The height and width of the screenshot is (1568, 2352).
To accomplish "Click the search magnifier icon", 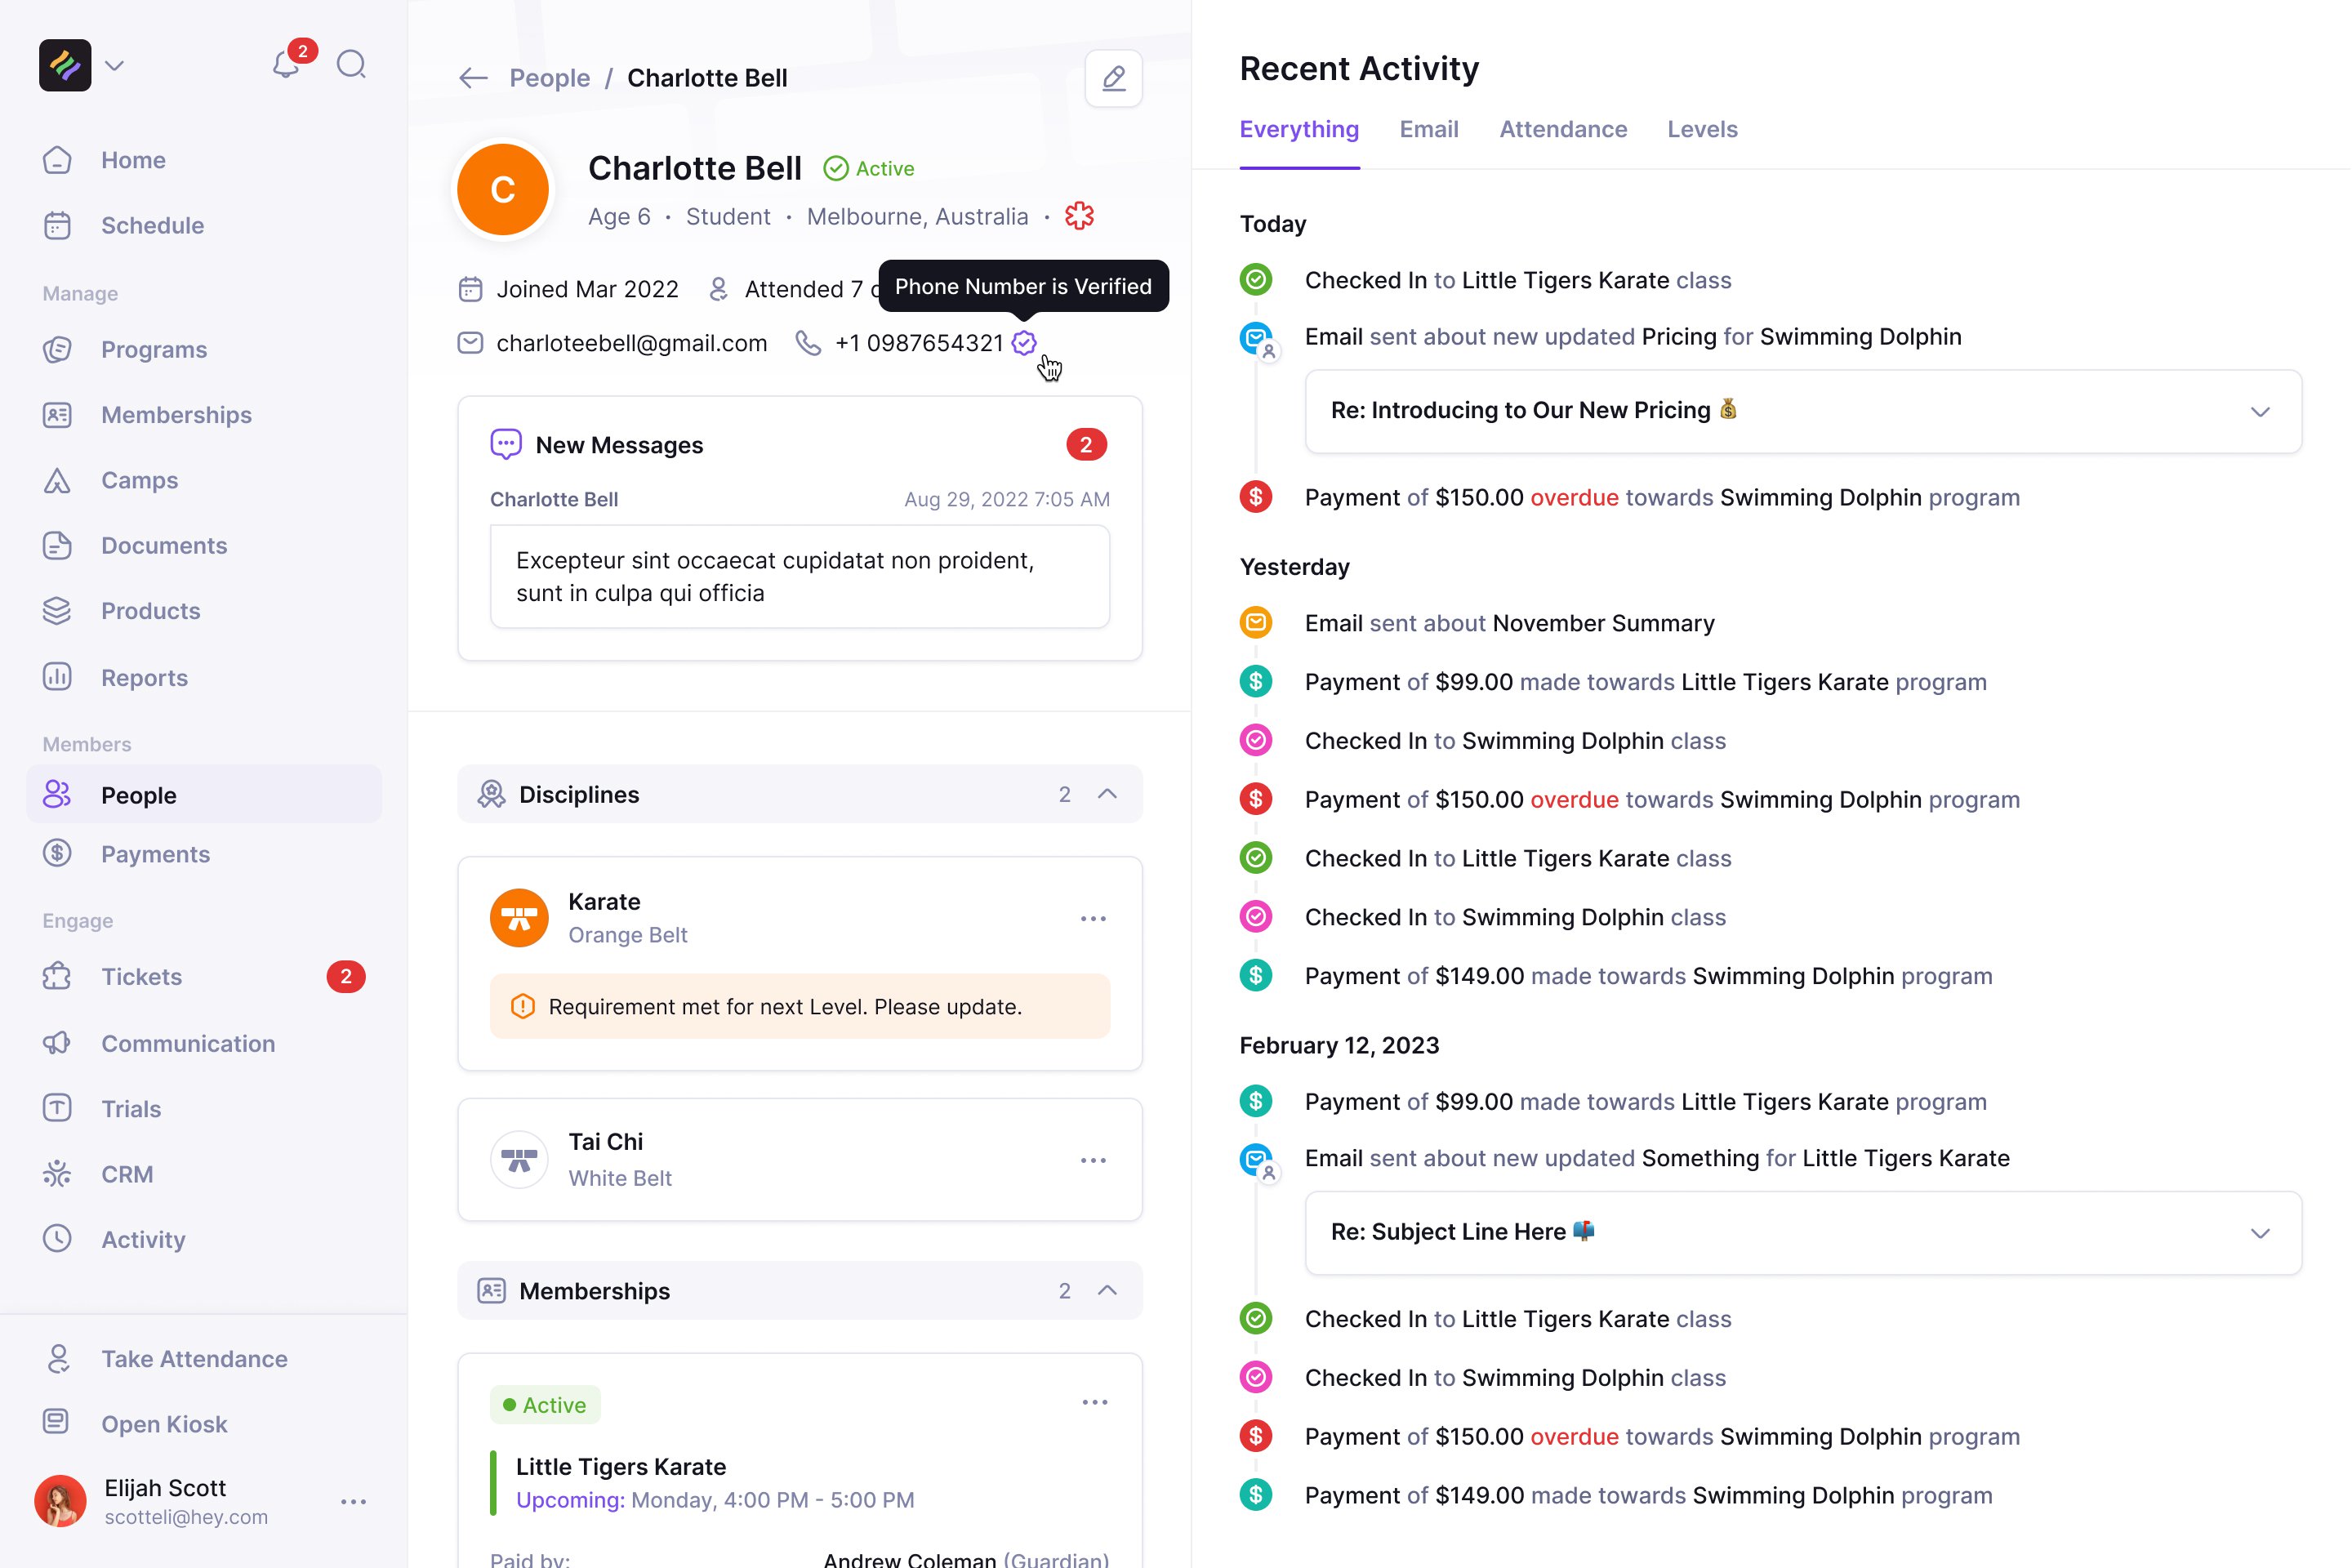I will [351, 65].
